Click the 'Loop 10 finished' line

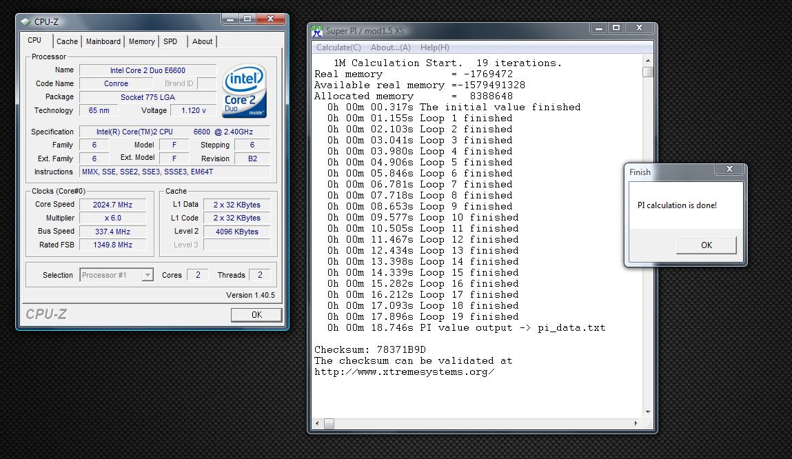click(x=423, y=217)
